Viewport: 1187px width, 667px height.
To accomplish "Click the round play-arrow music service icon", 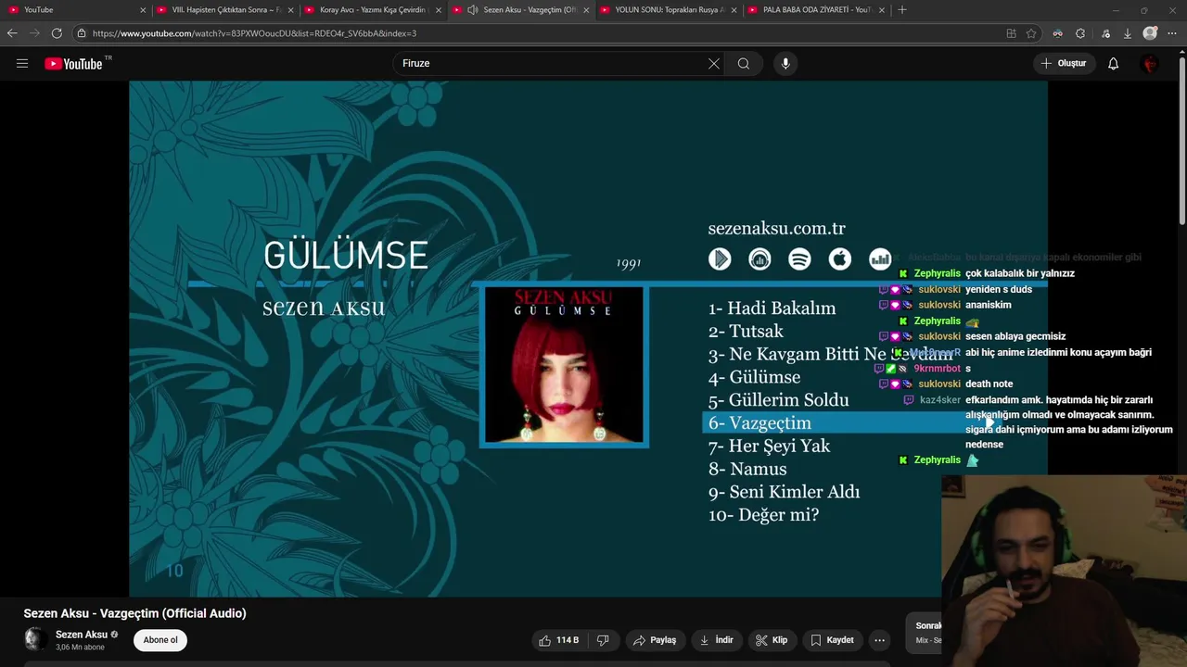I will coord(720,259).
